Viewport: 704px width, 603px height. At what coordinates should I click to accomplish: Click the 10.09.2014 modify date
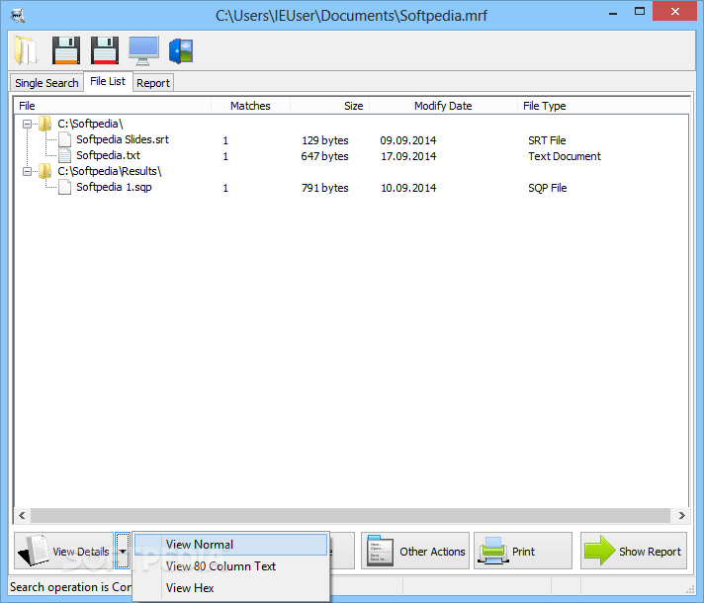click(x=408, y=188)
